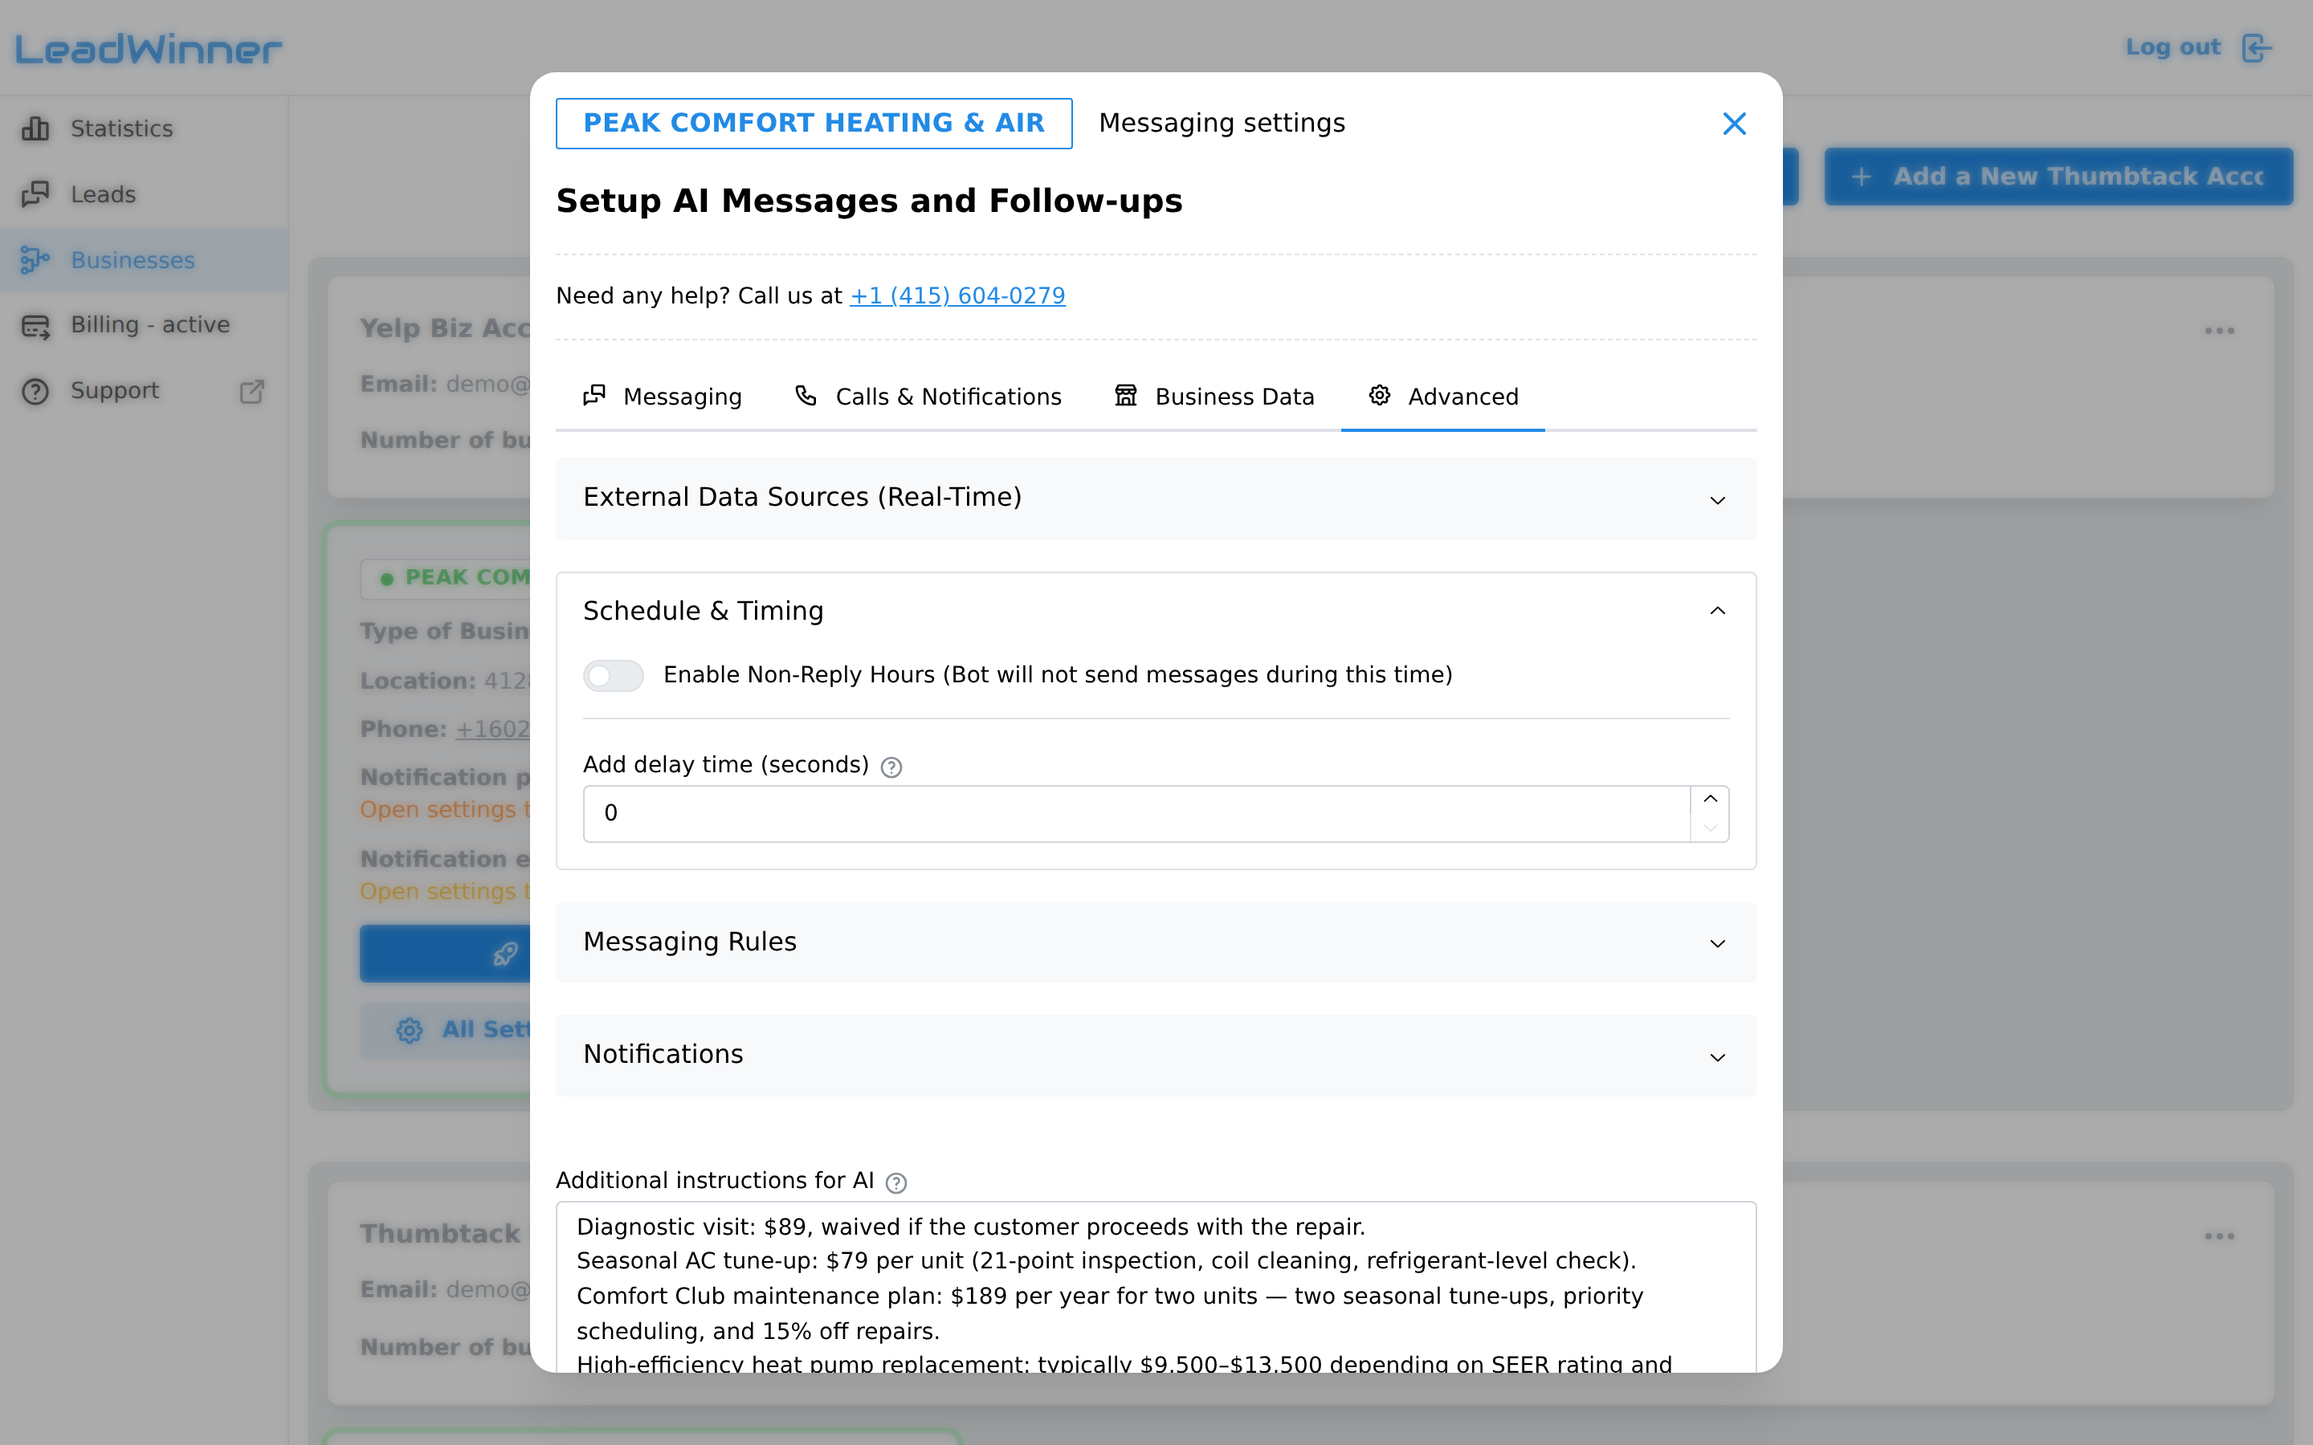Expand the Messaging Rules section

pos(1156,942)
